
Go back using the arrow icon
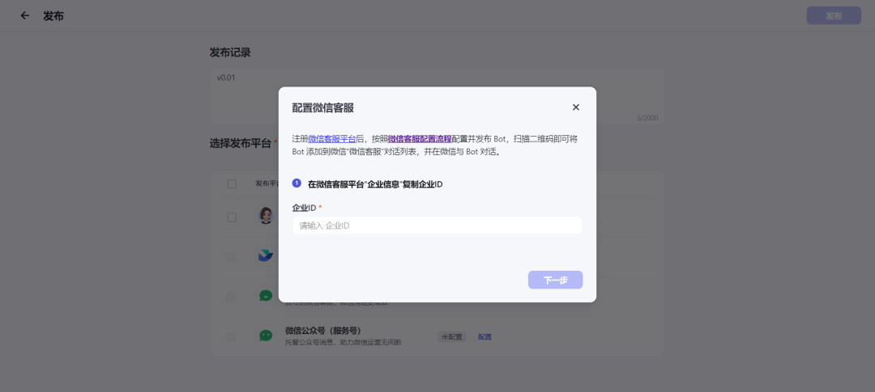coord(24,15)
